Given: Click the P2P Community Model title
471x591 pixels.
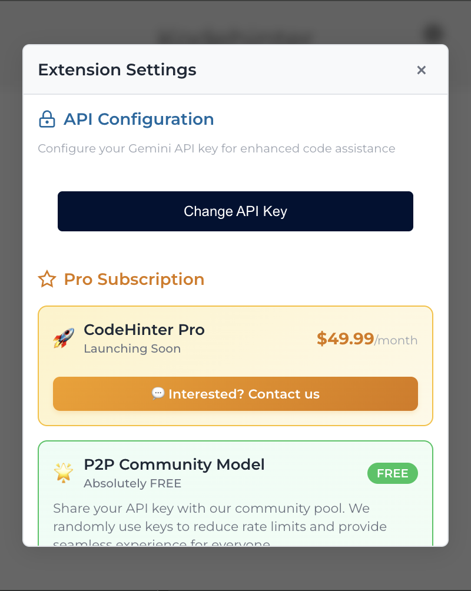Looking at the screenshot, I should [x=174, y=464].
